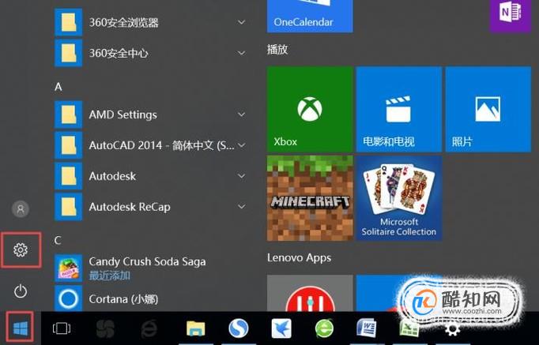Open the gear icon on the taskbar

click(452, 329)
